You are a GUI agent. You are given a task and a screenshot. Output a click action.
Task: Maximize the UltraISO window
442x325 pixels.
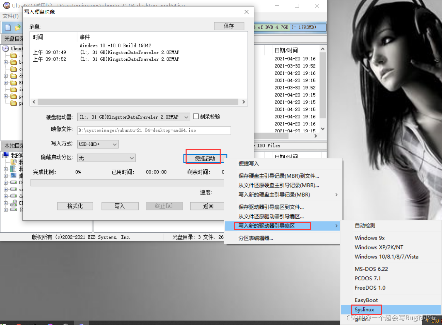[297, 6]
